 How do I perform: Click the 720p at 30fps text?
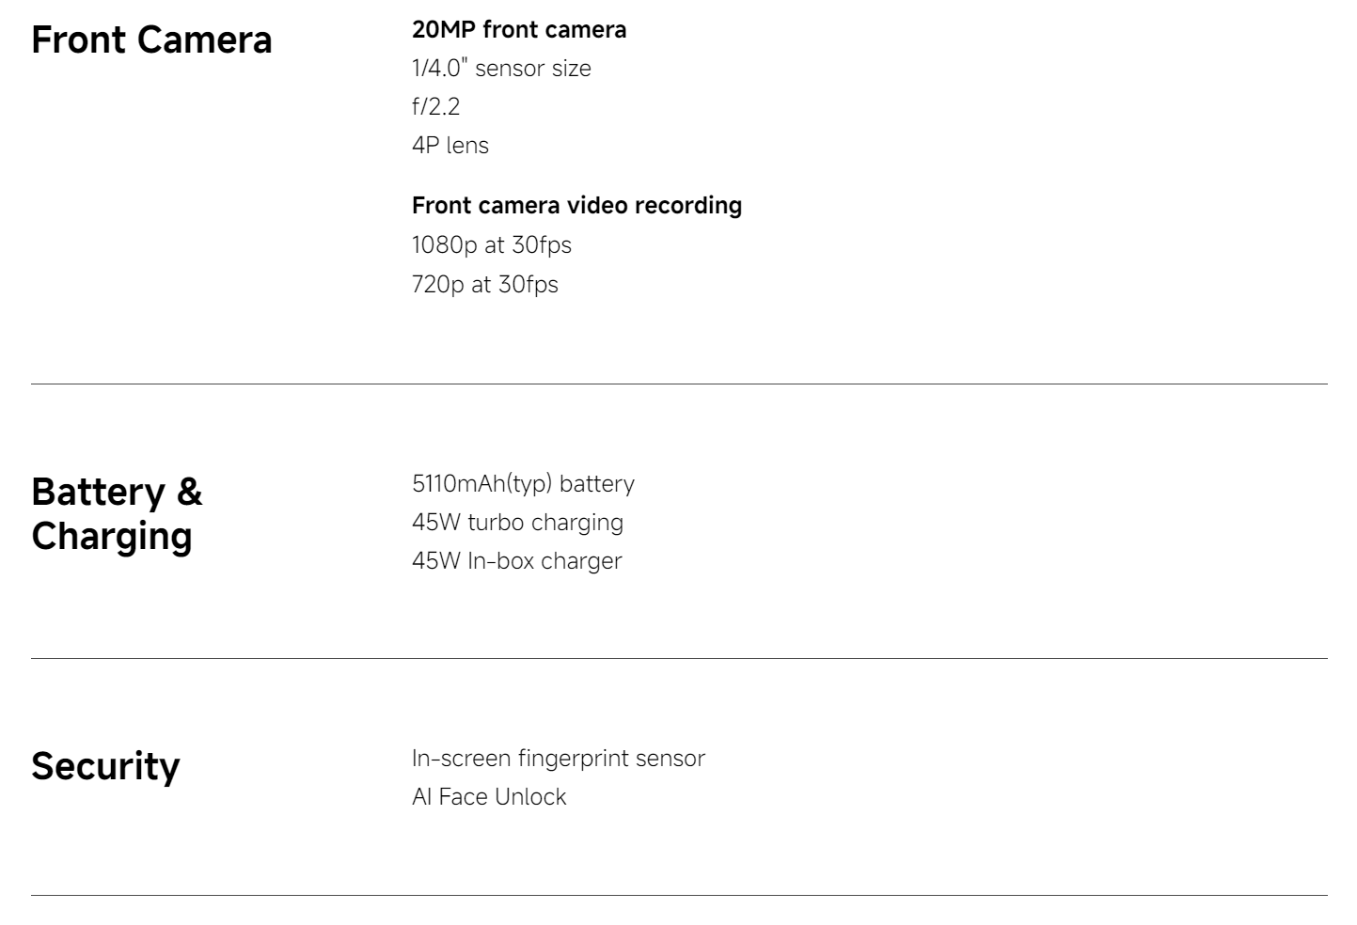click(484, 284)
